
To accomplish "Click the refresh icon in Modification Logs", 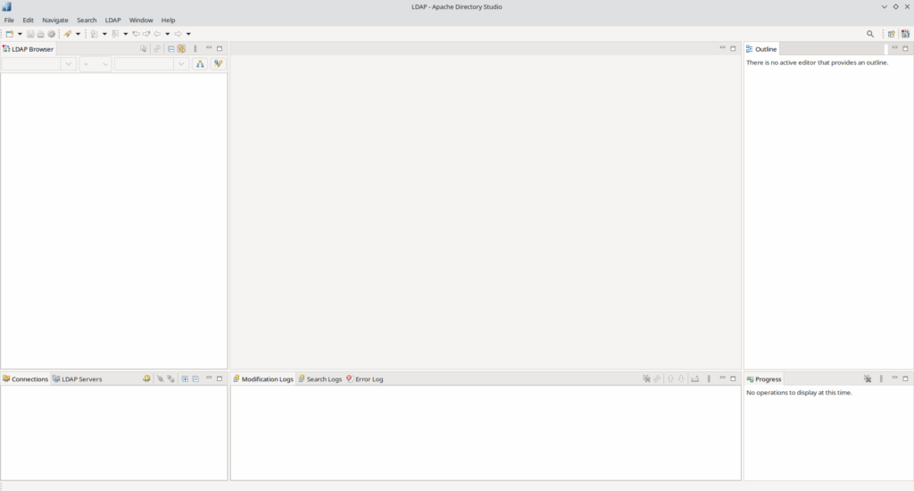I will (x=657, y=379).
